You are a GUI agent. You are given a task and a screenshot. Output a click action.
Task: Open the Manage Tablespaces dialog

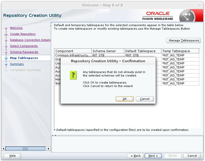pos(184,41)
